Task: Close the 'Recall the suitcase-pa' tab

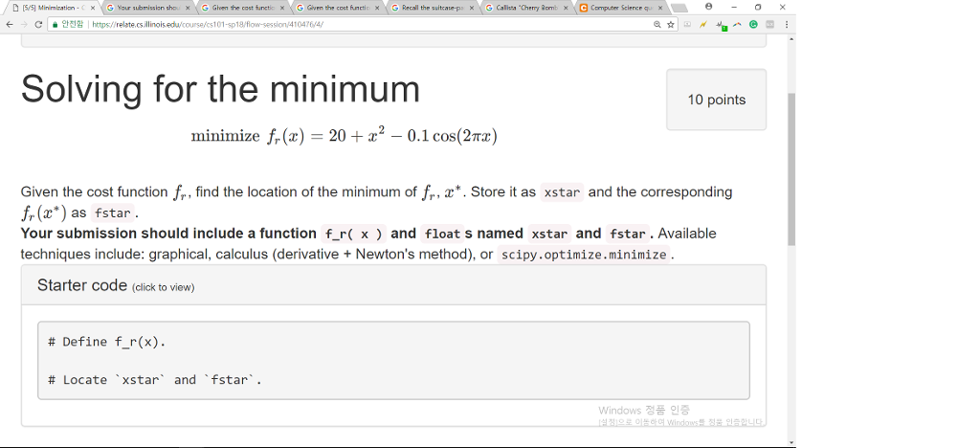Action: pos(472,8)
